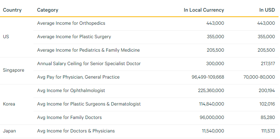Screen dimensions: 280x139
Task: Click Annual Salary Ceiling for Senior Specialist Doctor
Action: coord(89,64)
